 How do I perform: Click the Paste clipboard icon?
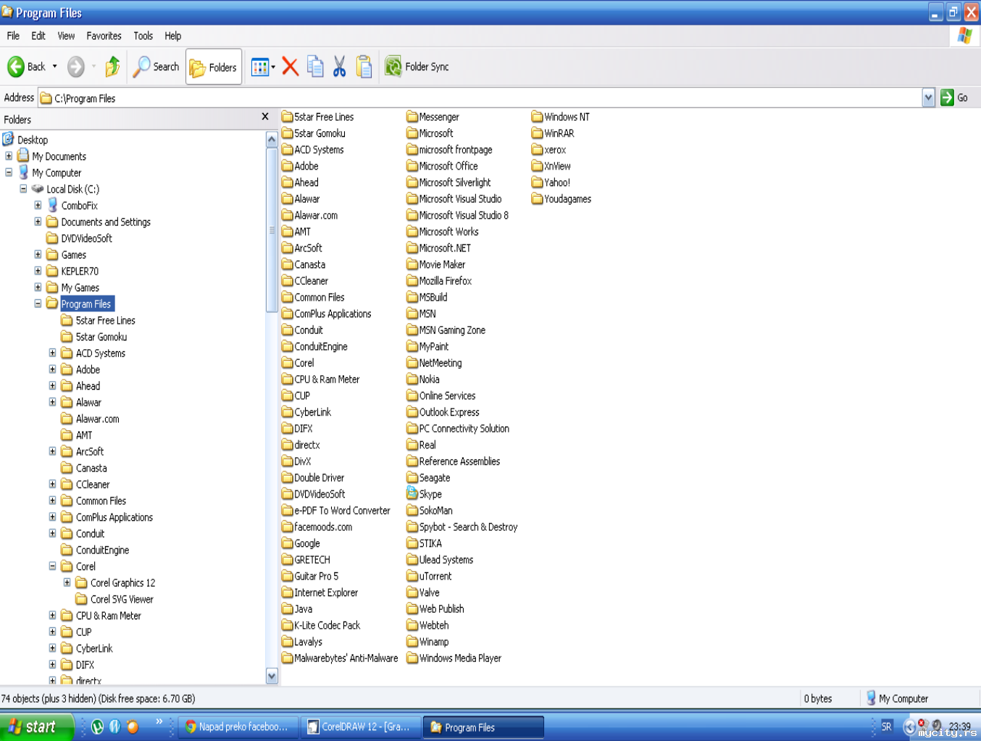tap(364, 67)
